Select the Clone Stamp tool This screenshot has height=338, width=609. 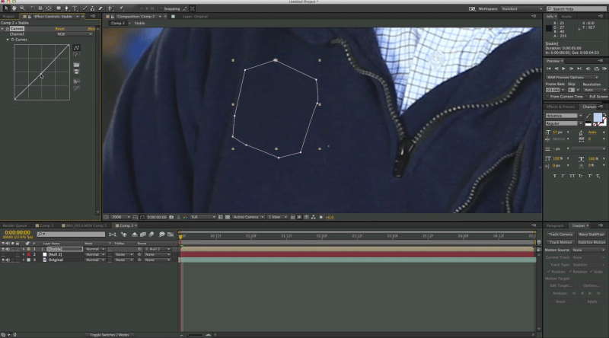(92, 8)
